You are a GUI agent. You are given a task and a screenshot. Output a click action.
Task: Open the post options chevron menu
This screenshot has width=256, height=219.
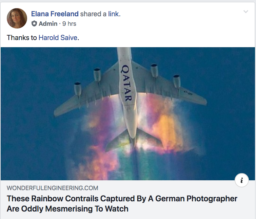pyautogui.click(x=246, y=12)
